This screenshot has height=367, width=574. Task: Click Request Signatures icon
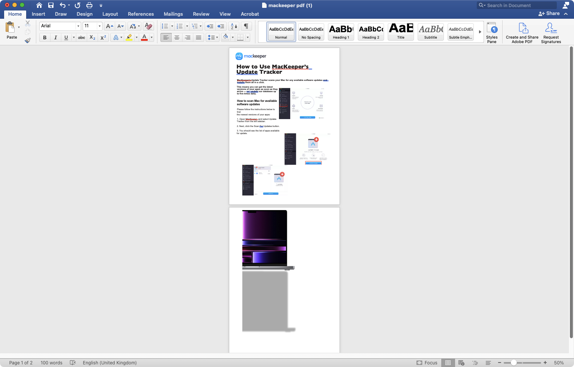(551, 33)
